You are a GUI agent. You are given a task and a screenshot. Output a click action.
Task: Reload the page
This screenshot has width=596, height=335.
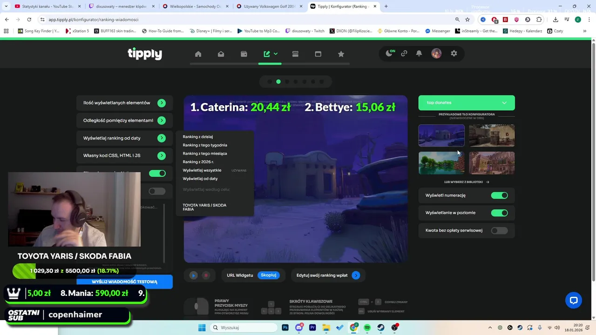29,20
